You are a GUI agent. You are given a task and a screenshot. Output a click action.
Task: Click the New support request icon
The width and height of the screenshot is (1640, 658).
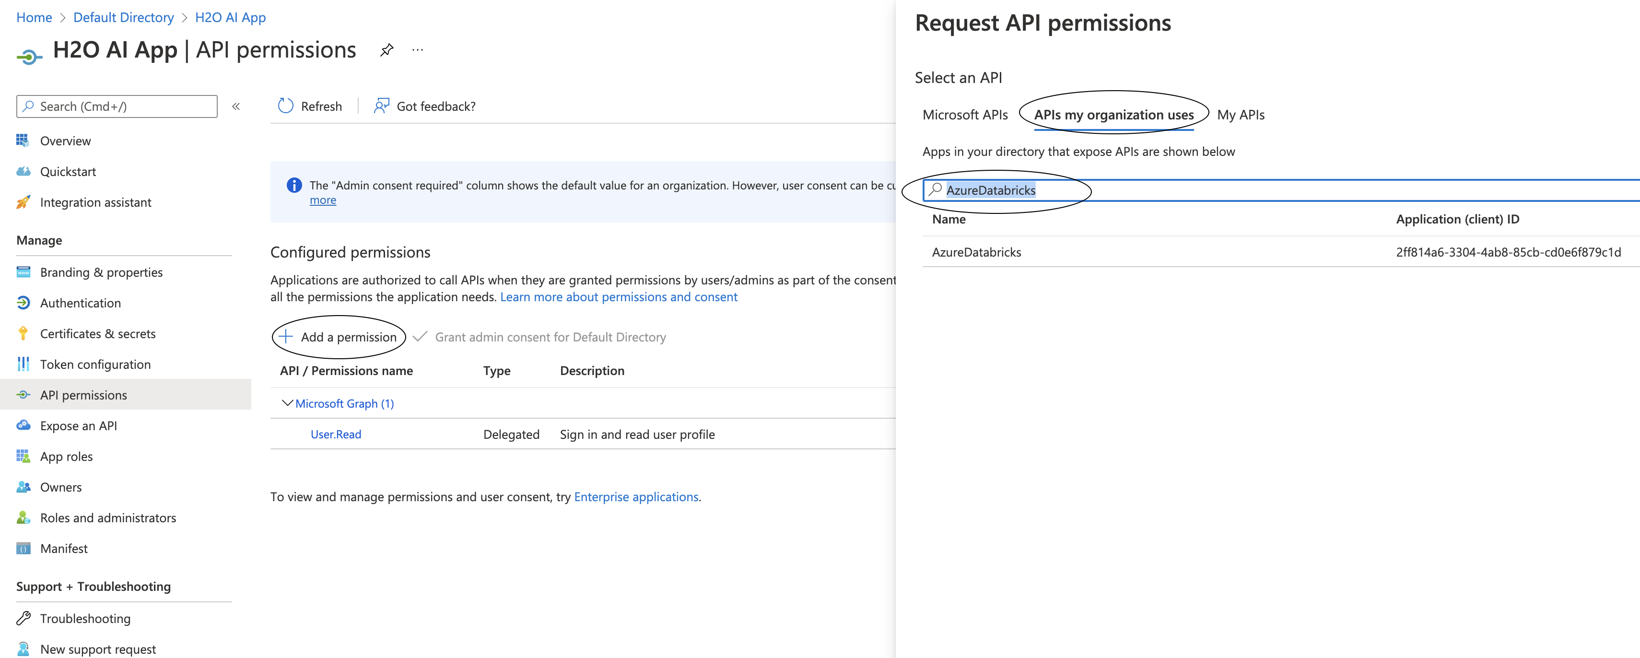(x=23, y=648)
